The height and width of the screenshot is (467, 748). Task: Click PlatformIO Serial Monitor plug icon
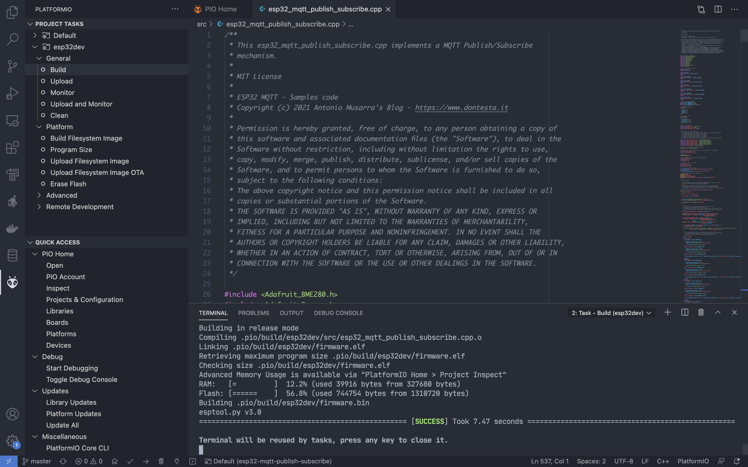coord(177,461)
